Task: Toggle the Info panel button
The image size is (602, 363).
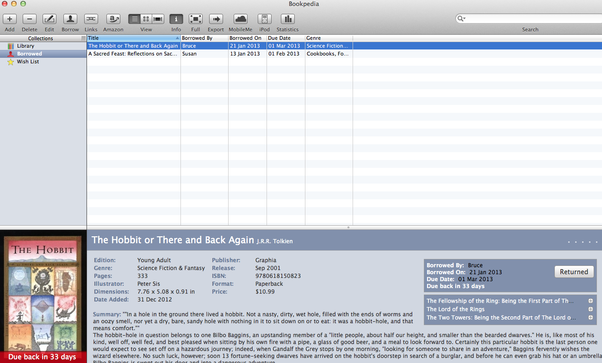Action: (176, 19)
